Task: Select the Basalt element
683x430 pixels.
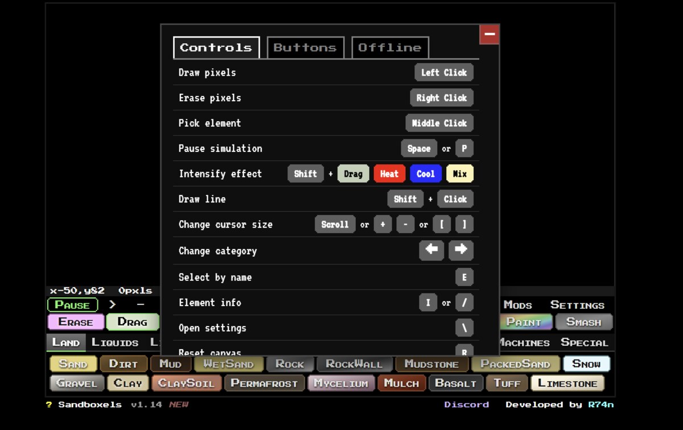Action: [456, 383]
